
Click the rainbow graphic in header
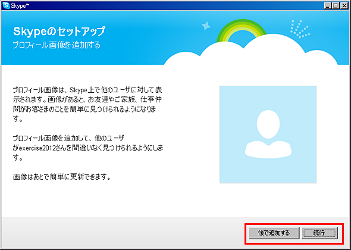242,32
